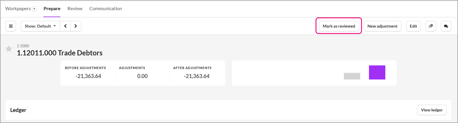Switch to the Review tab
458x123 pixels.
tap(75, 9)
